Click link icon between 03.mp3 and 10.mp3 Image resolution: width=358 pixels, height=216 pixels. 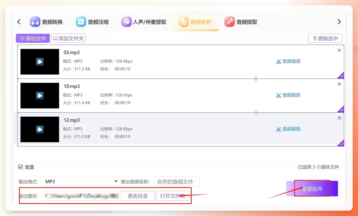click(256, 79)
